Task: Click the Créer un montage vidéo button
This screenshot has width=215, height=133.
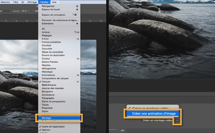Action: 157,120
